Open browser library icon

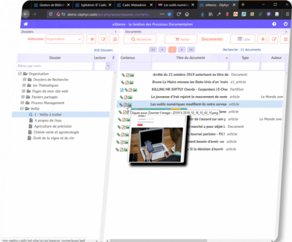pos(211,14)
